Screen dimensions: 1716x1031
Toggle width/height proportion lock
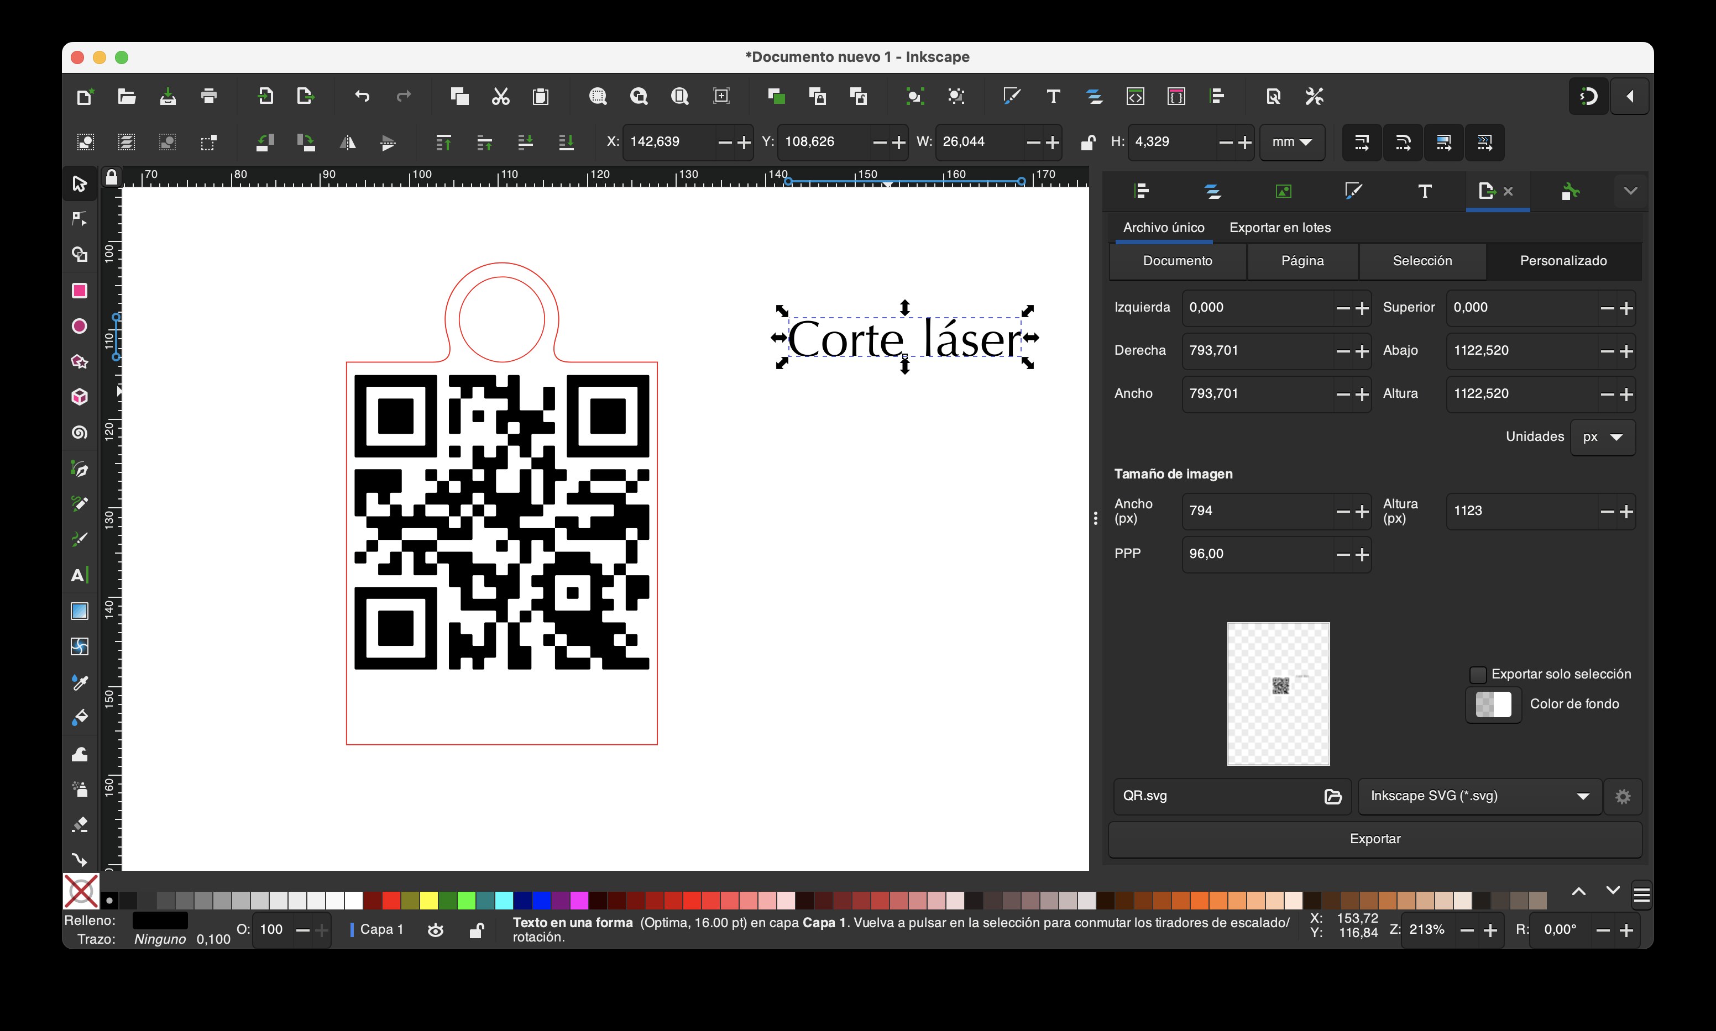pyautogui.click(x=1088, y=143)
